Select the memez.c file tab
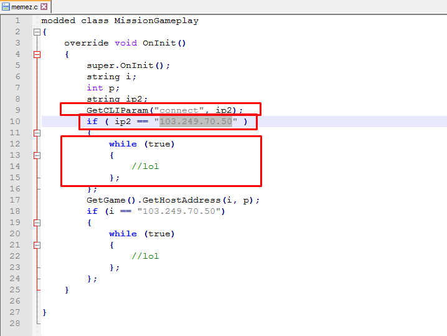Viewport: 447px width, 336px height. [x=24, y=7]
